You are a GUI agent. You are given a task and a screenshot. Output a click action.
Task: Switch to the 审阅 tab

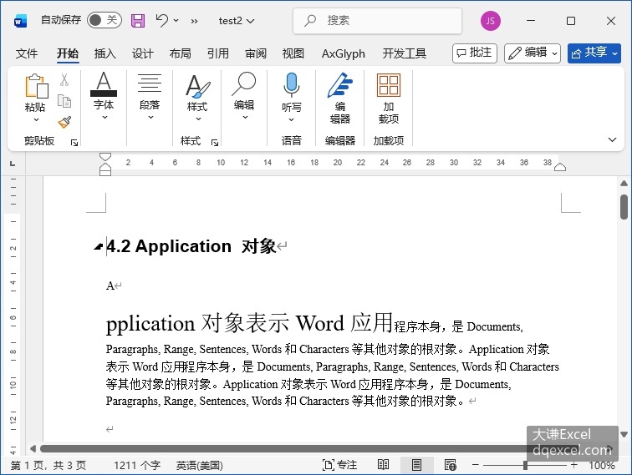pyautogui.click(x=256, y=53)
